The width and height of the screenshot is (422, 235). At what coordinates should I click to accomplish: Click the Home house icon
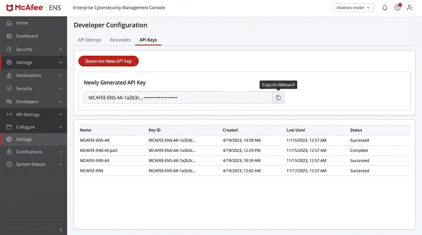point(9,23)
